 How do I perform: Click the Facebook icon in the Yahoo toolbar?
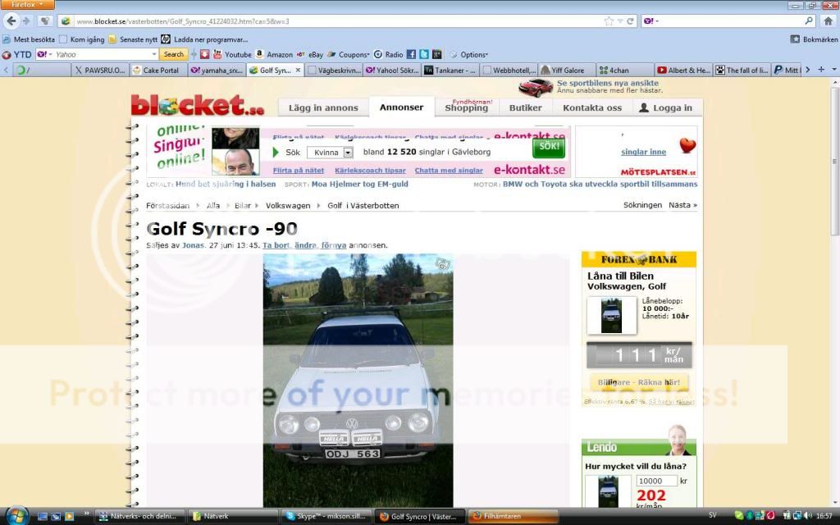(x=411, y=54)
